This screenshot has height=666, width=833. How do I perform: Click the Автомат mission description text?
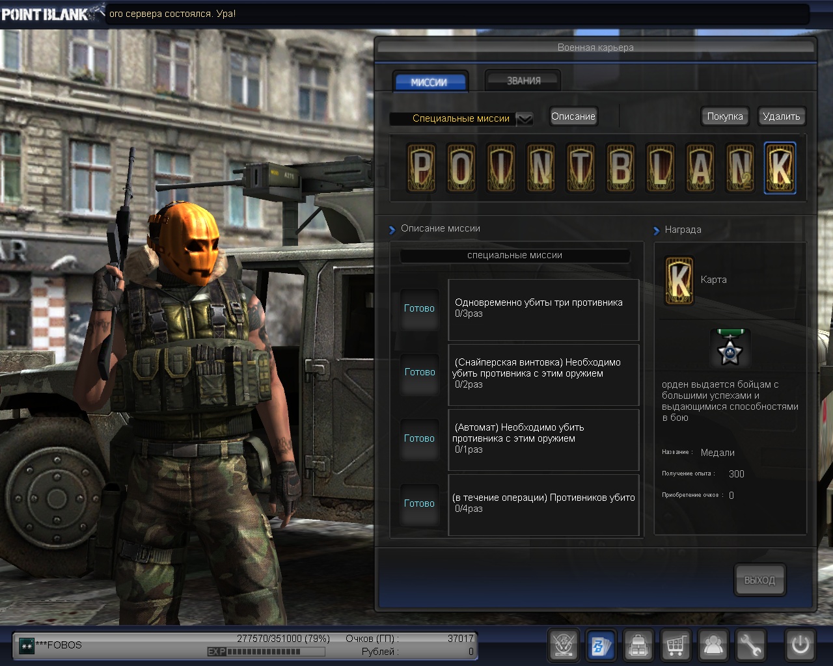519,438
